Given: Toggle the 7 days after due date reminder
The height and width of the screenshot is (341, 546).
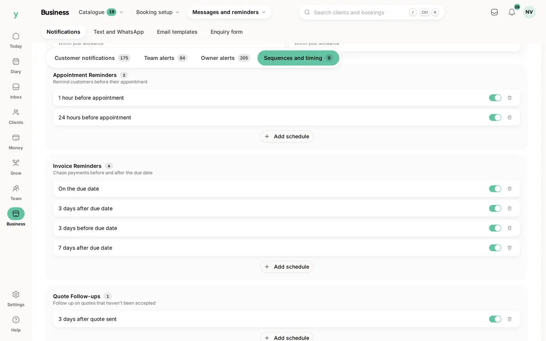Looking at the screenshot, I should [x=495, y=248].
